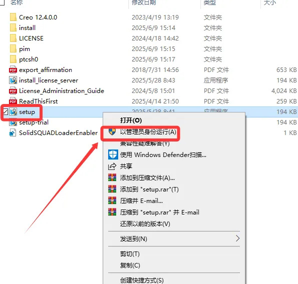Choose 剪切(T) in the context menu
The width and height of the screenshot is (298, 284).
[130, 254]
